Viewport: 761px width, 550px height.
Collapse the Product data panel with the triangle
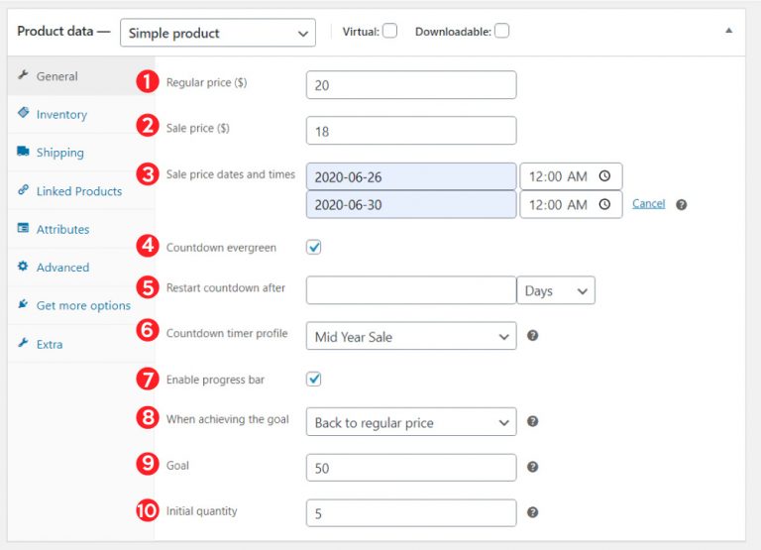pyautogui.click(x=728, y=31)
